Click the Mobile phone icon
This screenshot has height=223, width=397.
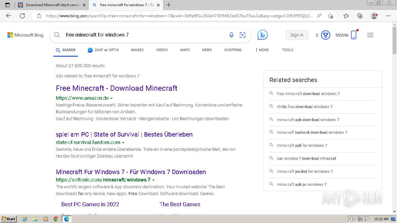(x=354, y=35)
